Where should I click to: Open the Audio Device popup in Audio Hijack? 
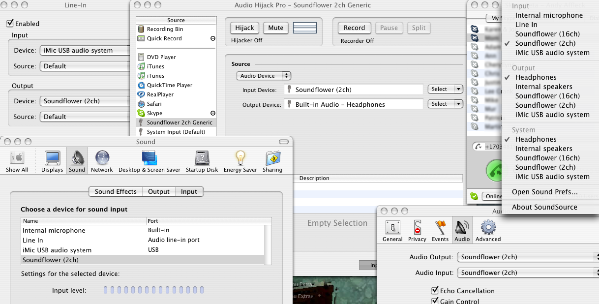point(264,76)
